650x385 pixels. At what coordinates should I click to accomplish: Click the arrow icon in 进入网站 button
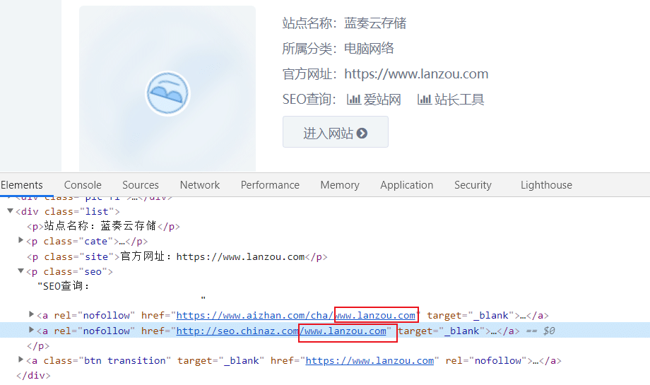pyautogui.click(x=362, y=133)
